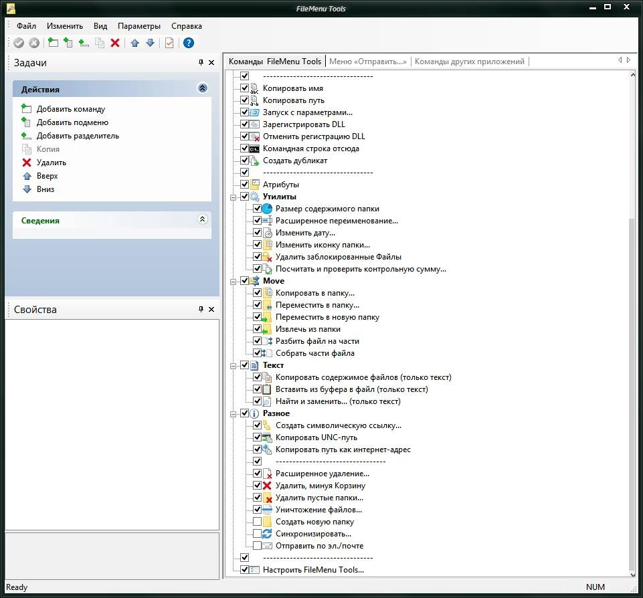
Task: Open the Справка menu
Action: point(187,26)
